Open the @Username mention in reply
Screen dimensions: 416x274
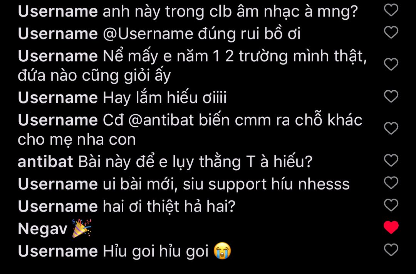click(148, 34)
